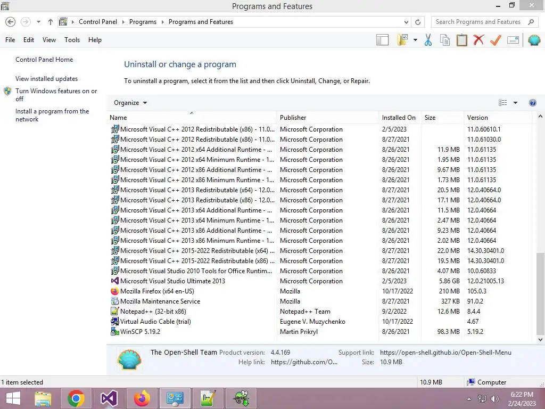Open Install a program from the network

pyautogui.click(x=52, y=115)
